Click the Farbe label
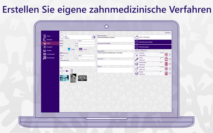 [73, 49]
